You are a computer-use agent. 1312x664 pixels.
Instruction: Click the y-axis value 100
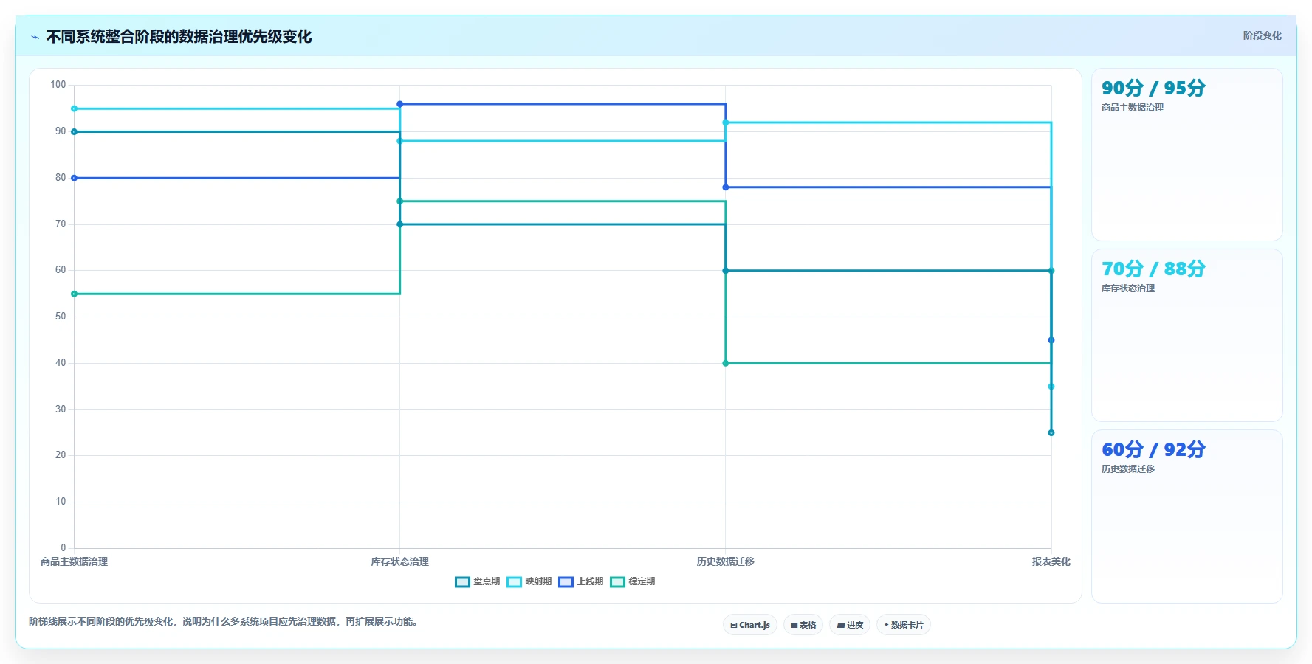coord(58,85)
